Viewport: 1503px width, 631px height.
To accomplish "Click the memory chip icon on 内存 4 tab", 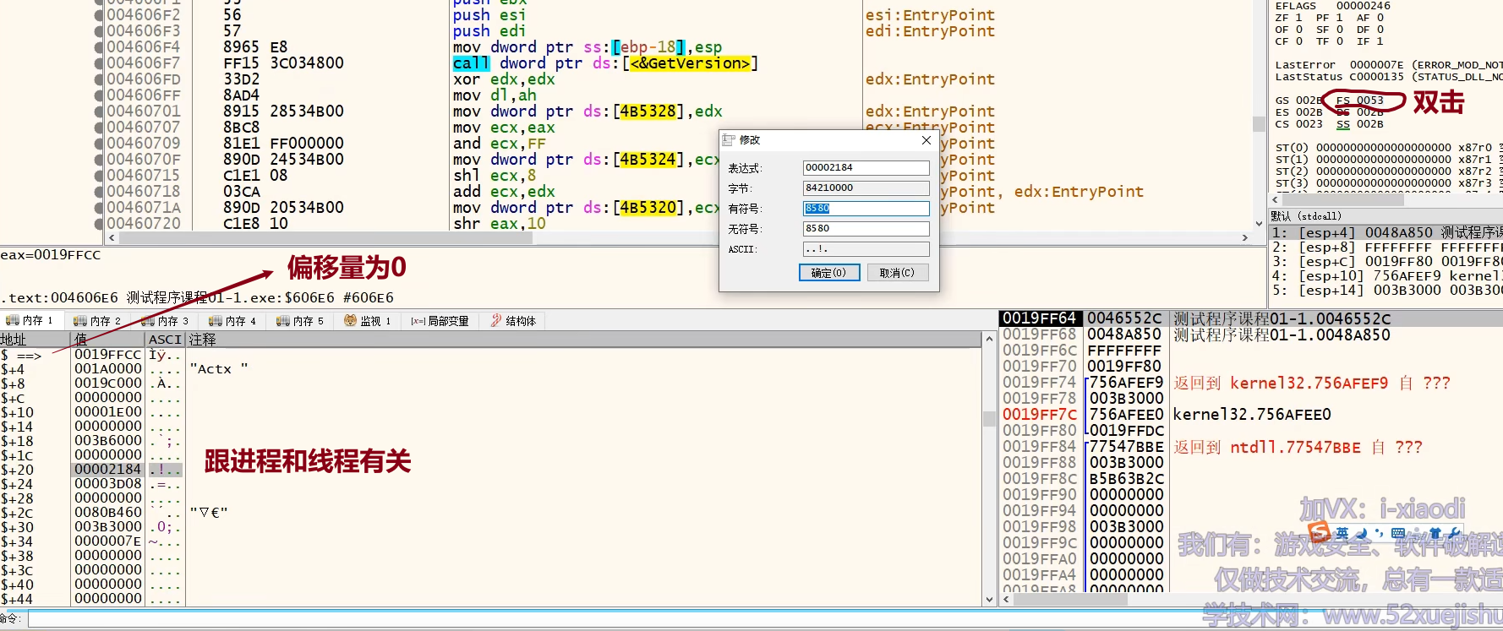I will pos(215,321).
